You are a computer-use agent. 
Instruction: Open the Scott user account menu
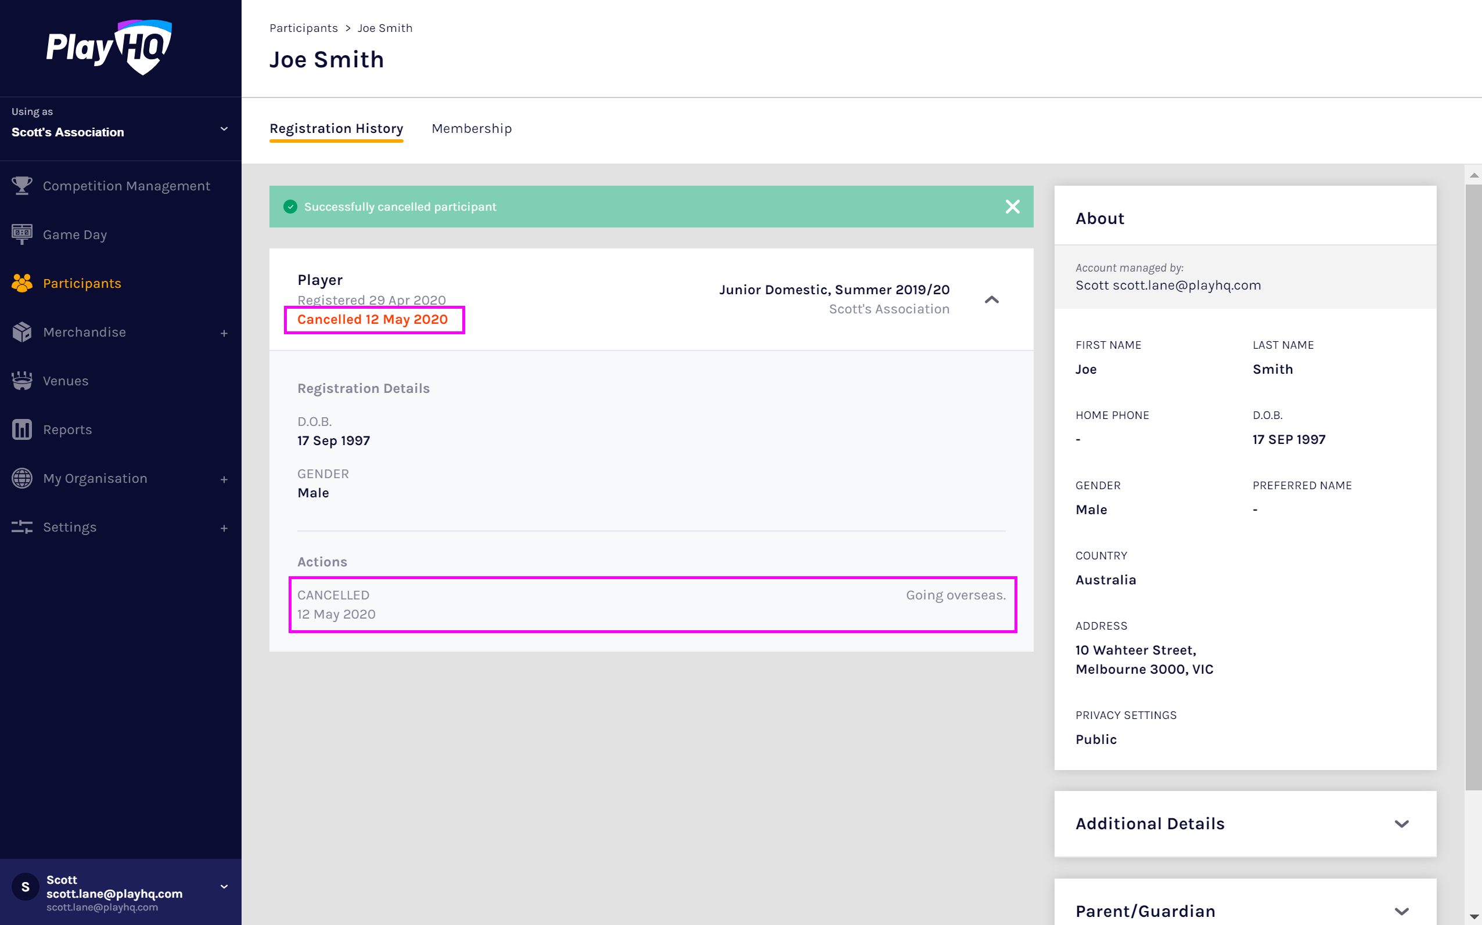pos(224,887)
